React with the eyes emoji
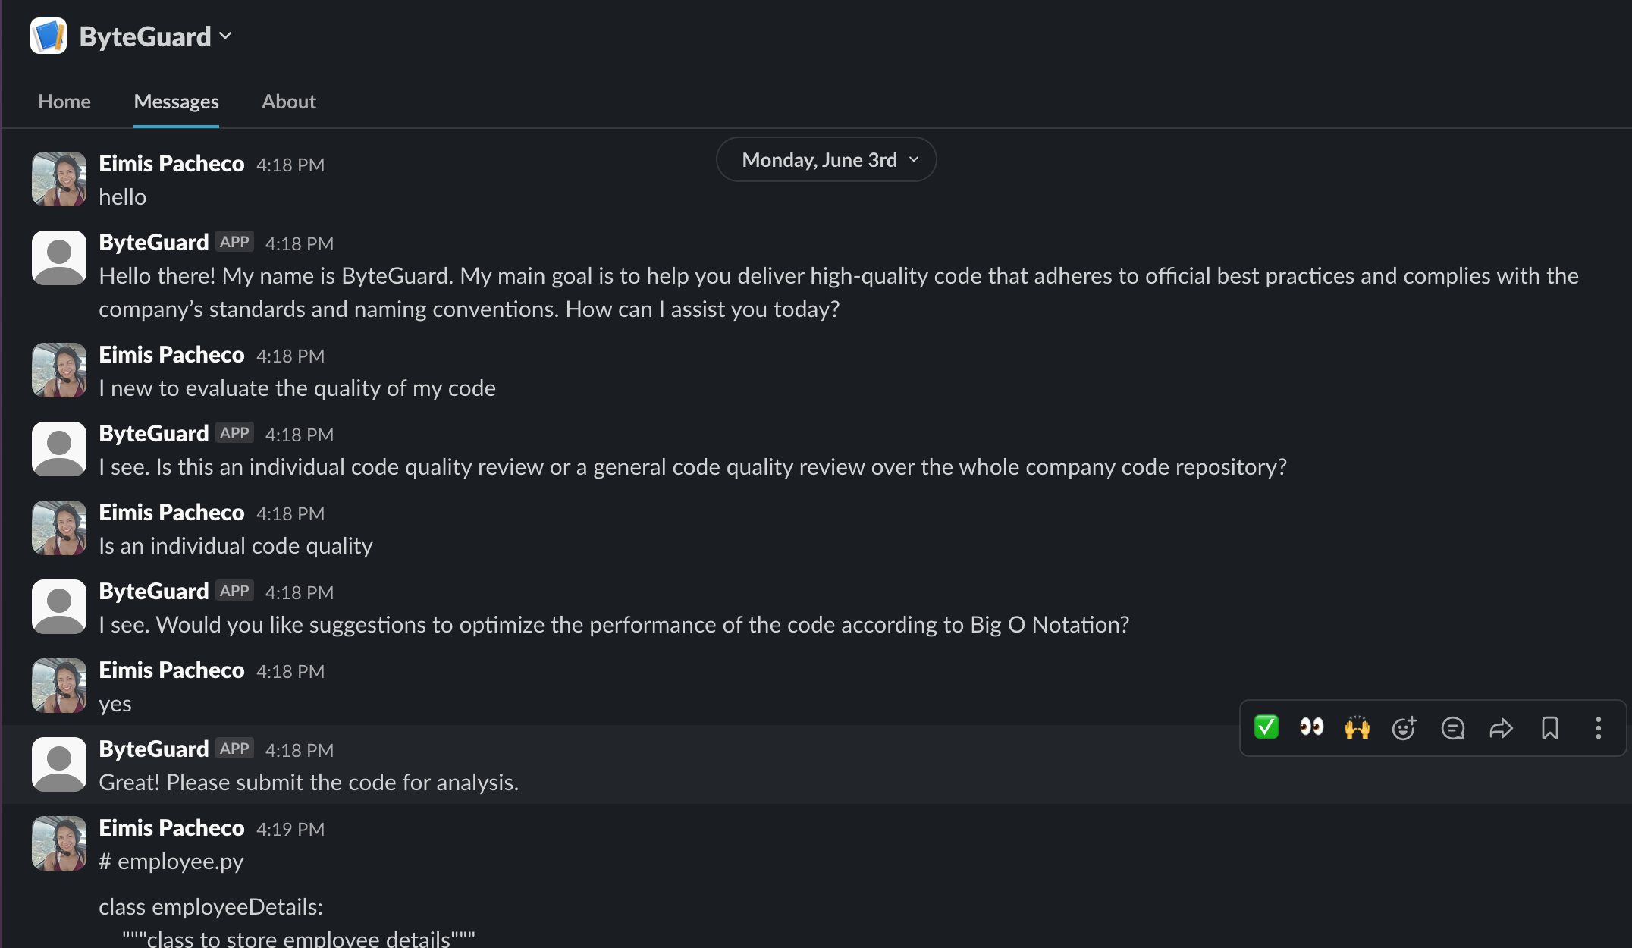 point(1311,727)
